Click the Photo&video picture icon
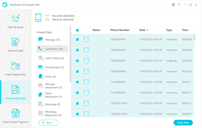The image size is (202, 128). pos(41,67)
